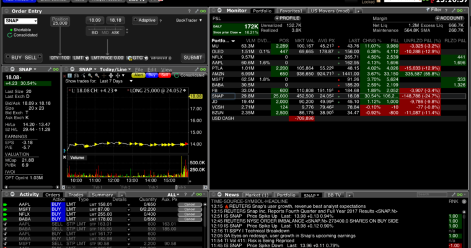Expand Portfo... column header dropdown
471x248 pixels.
click(x=233, y=41)
